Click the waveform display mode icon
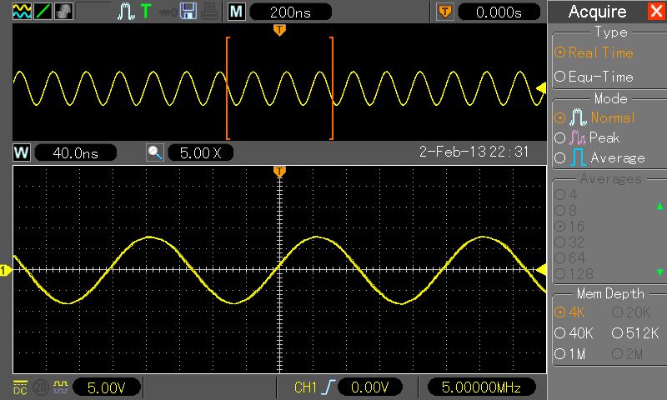Viewport: 667px width, 400px height. click(23, 12)
